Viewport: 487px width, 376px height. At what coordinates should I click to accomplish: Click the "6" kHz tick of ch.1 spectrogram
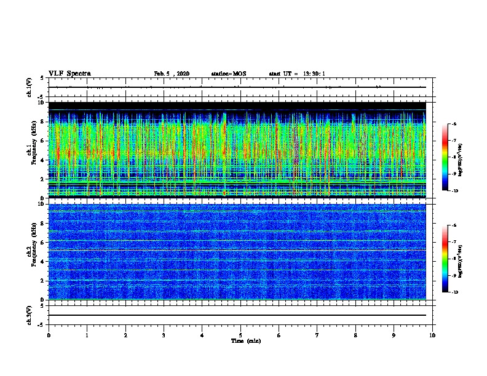(42, 141)
